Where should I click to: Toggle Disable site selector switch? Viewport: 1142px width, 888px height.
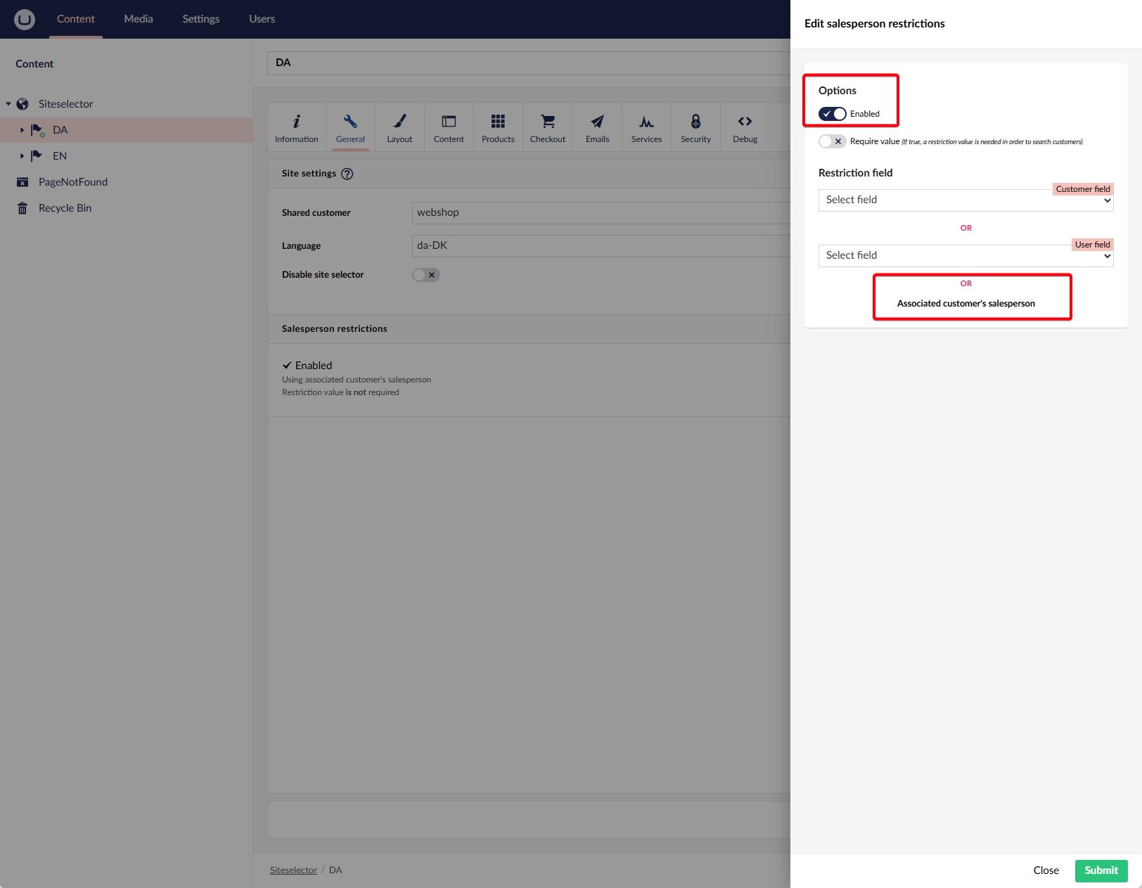(426, 275)
